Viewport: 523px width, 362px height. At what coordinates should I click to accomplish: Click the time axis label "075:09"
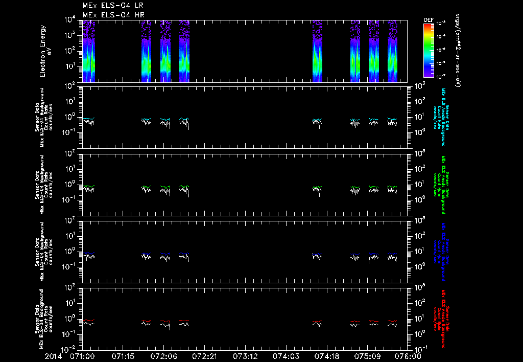pyautogui.click(x=367, y=356)
